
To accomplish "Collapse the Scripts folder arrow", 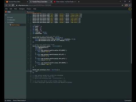I will (x=6, y=22).
